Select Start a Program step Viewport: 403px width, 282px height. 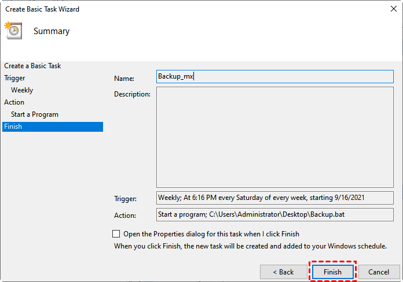click(35, 114)
